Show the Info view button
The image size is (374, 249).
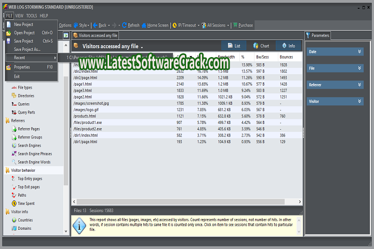pyautogui.click(x=288, y=46)
